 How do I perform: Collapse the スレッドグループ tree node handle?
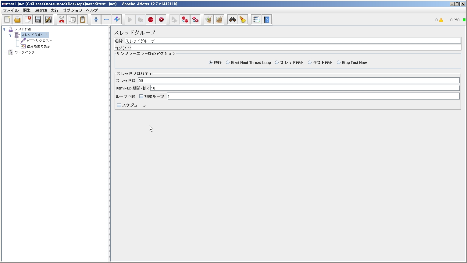click(x=10, y=35)
